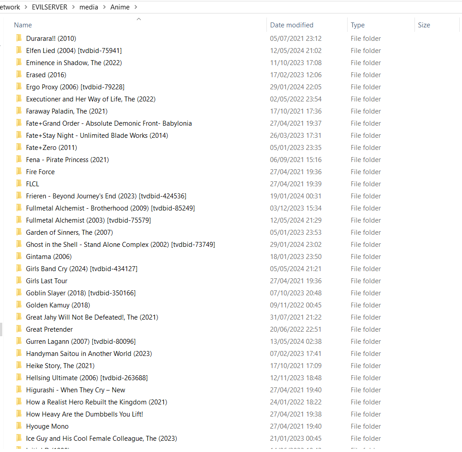Sort by the Type column header
Image resolution: width=462 pixels, height=452 pixels.
point(357,25)
